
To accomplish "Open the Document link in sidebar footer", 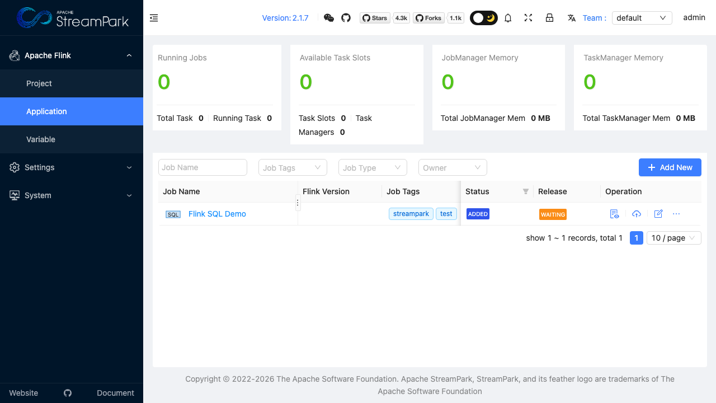I will [115, 393].
